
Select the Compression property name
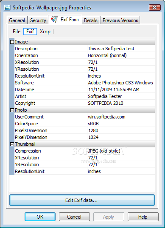tap(28, 151)
